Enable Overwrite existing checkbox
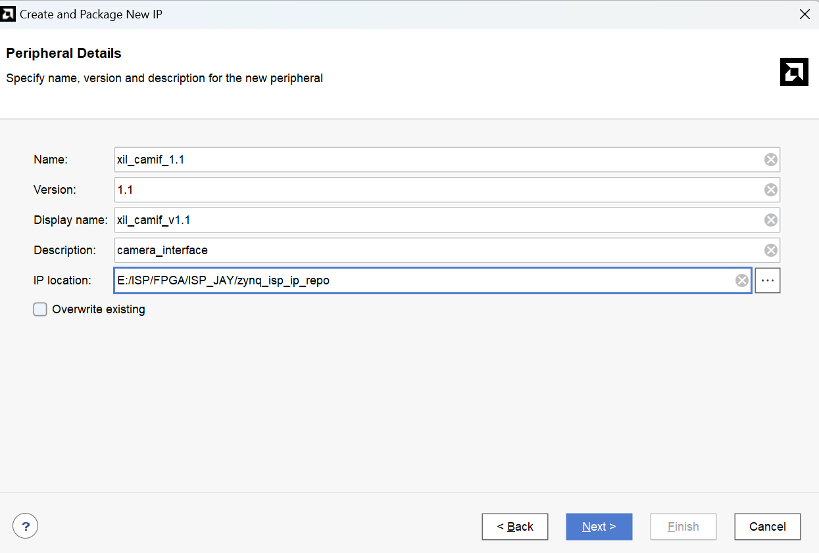The width and height of the screenshot is (819, 553). click(x=41, y=309)
